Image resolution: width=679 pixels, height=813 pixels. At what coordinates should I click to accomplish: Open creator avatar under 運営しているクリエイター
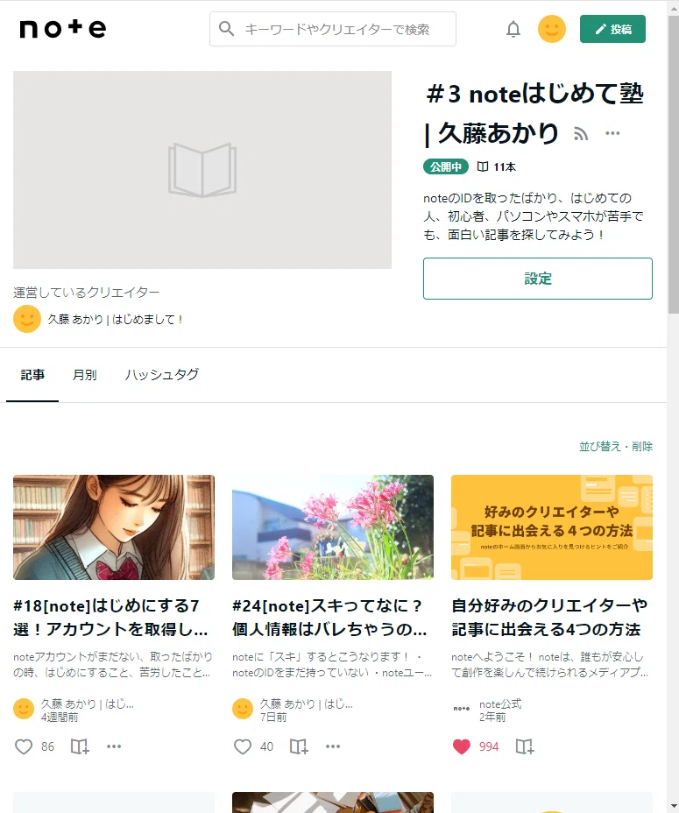[x=27, y=319]
